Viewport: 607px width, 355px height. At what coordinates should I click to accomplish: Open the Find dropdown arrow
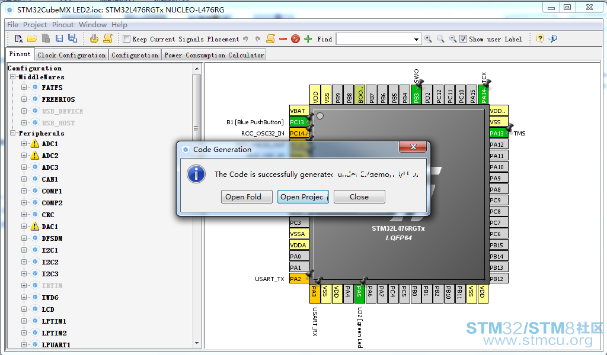[416, 40]
